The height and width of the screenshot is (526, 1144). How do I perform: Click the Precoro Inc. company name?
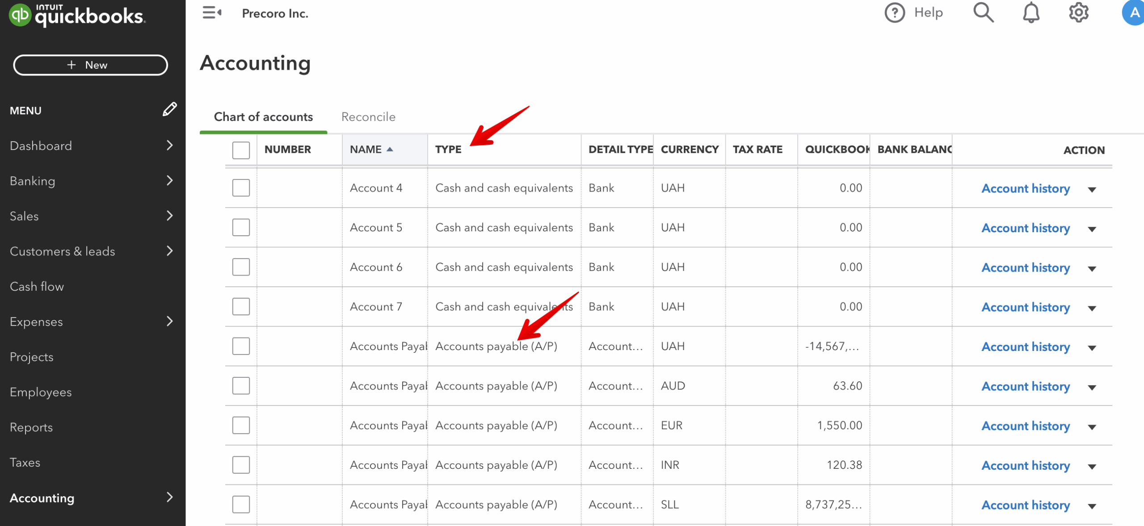[x=275, y=13]
